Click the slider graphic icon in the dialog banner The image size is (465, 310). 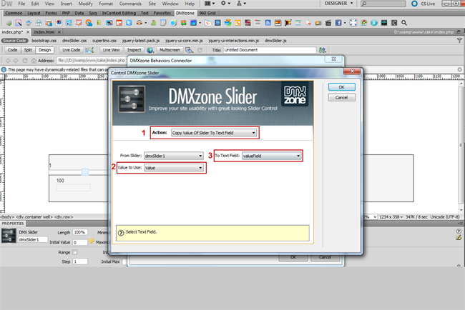tap(129, 99)
